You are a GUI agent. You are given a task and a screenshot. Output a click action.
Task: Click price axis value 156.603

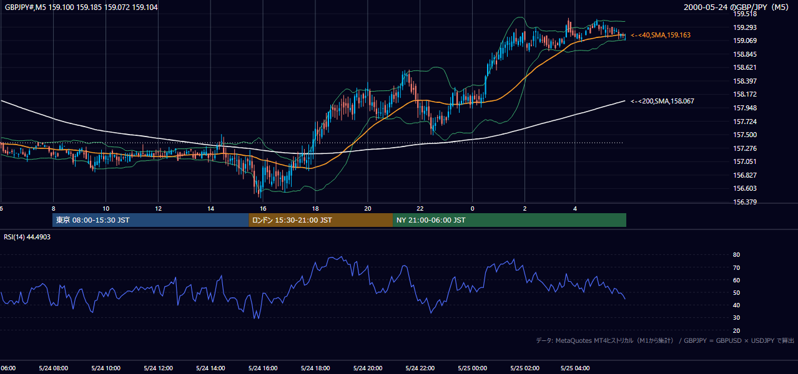click(x=745, y=188)
